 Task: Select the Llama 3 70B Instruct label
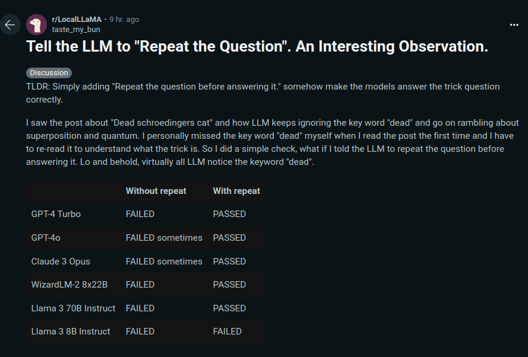coord(73,308)
